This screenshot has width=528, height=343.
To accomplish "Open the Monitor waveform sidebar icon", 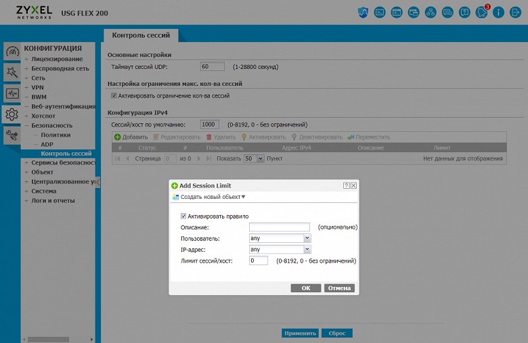I will [x=12, y=93].
